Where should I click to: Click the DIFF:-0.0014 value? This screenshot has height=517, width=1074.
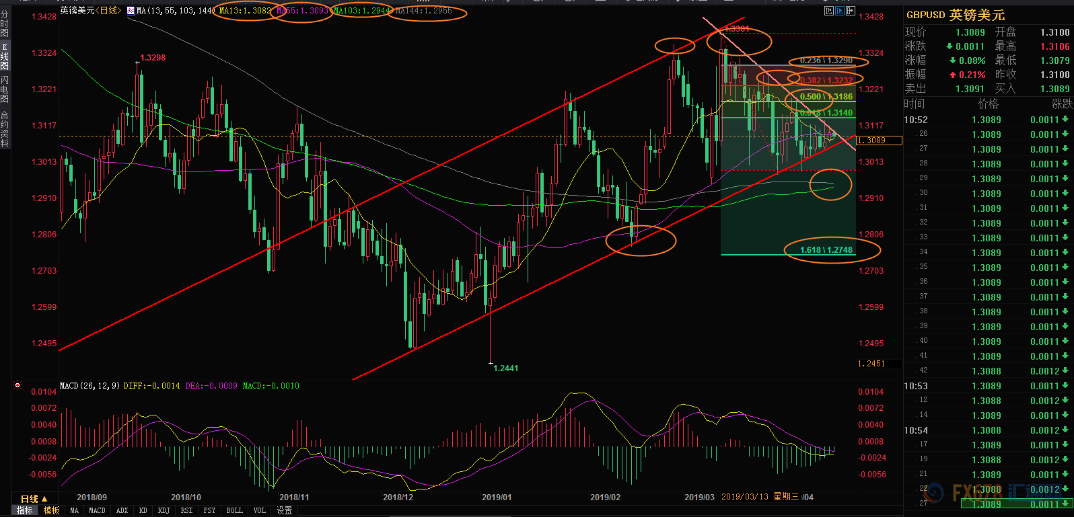click(151, 386)
